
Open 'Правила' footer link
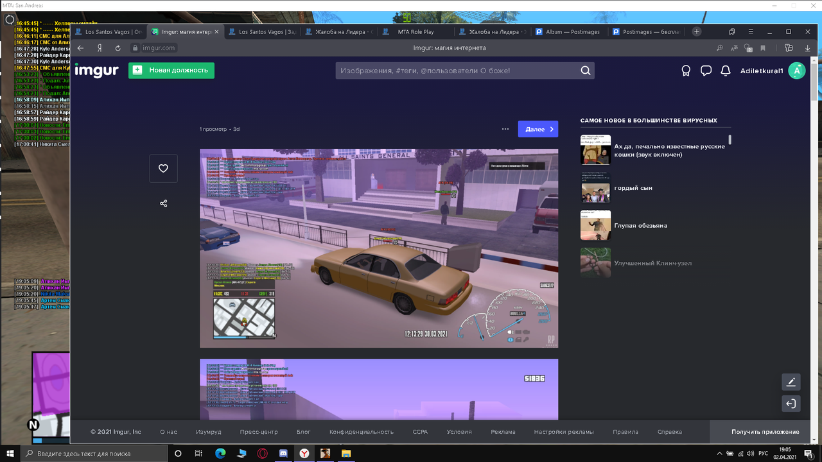click(x=625, y=432)
